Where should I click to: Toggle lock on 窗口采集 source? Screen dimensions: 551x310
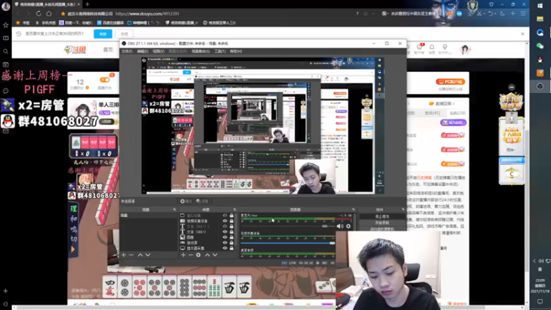pyautogui.click(x=231, y=216)
